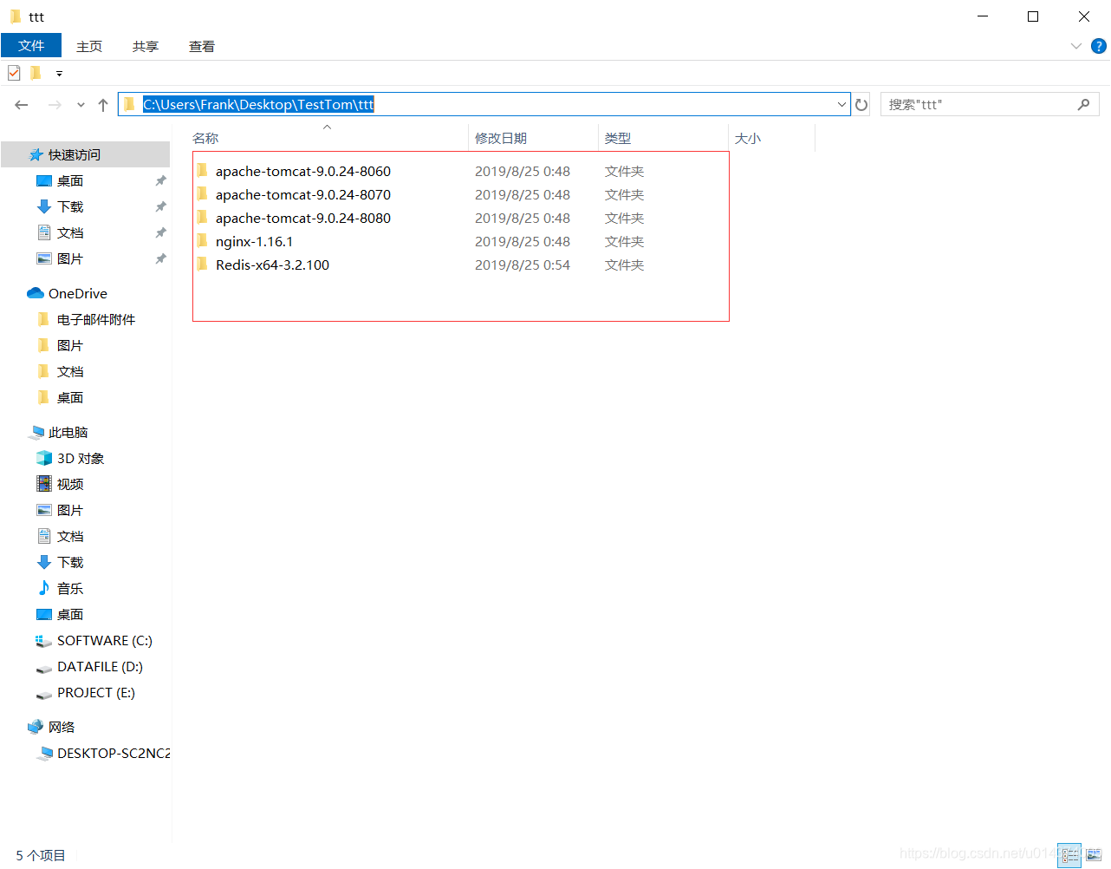This screenshot has width=1111, height=869.
Task: Open 下载 under quick access
Action: [70, 206]
